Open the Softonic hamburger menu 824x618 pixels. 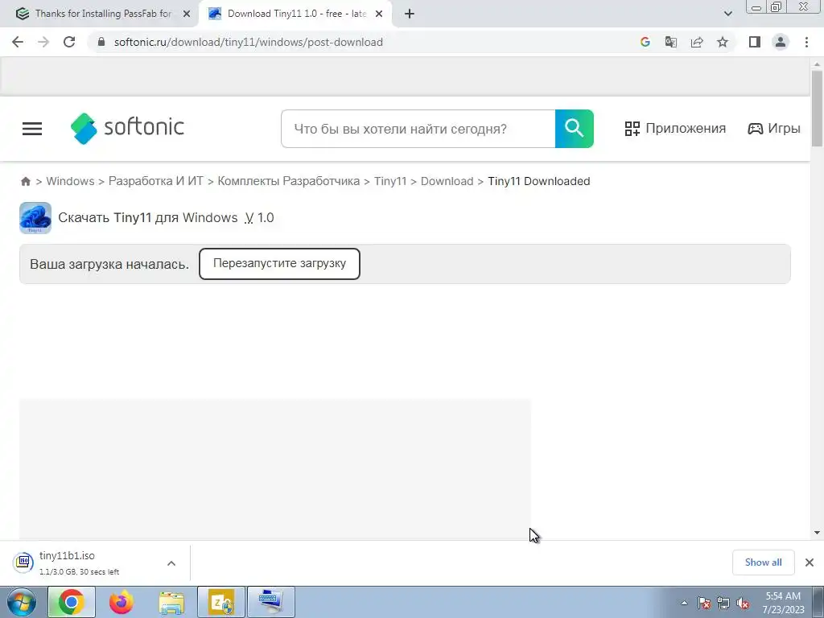point(32,129)
